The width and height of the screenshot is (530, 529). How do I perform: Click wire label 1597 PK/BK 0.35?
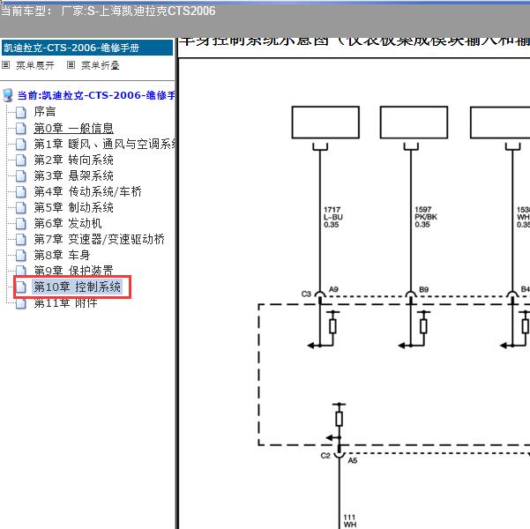pyautogui.click(x=426, y=217)
